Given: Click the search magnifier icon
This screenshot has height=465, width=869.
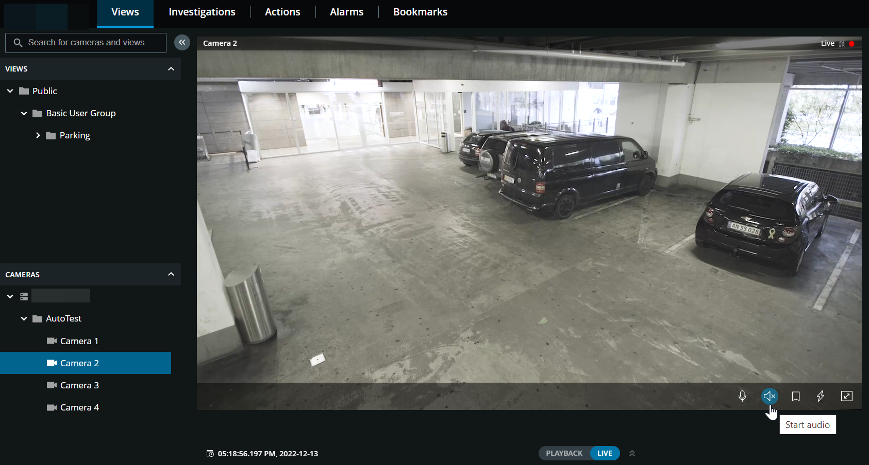Looking at the screenshot, I should [x=18, y=43].
